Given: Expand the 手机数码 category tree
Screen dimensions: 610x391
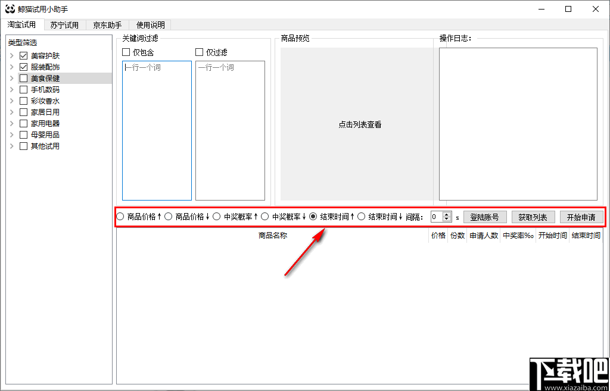Looking at the screenshot, I should 12,89.
